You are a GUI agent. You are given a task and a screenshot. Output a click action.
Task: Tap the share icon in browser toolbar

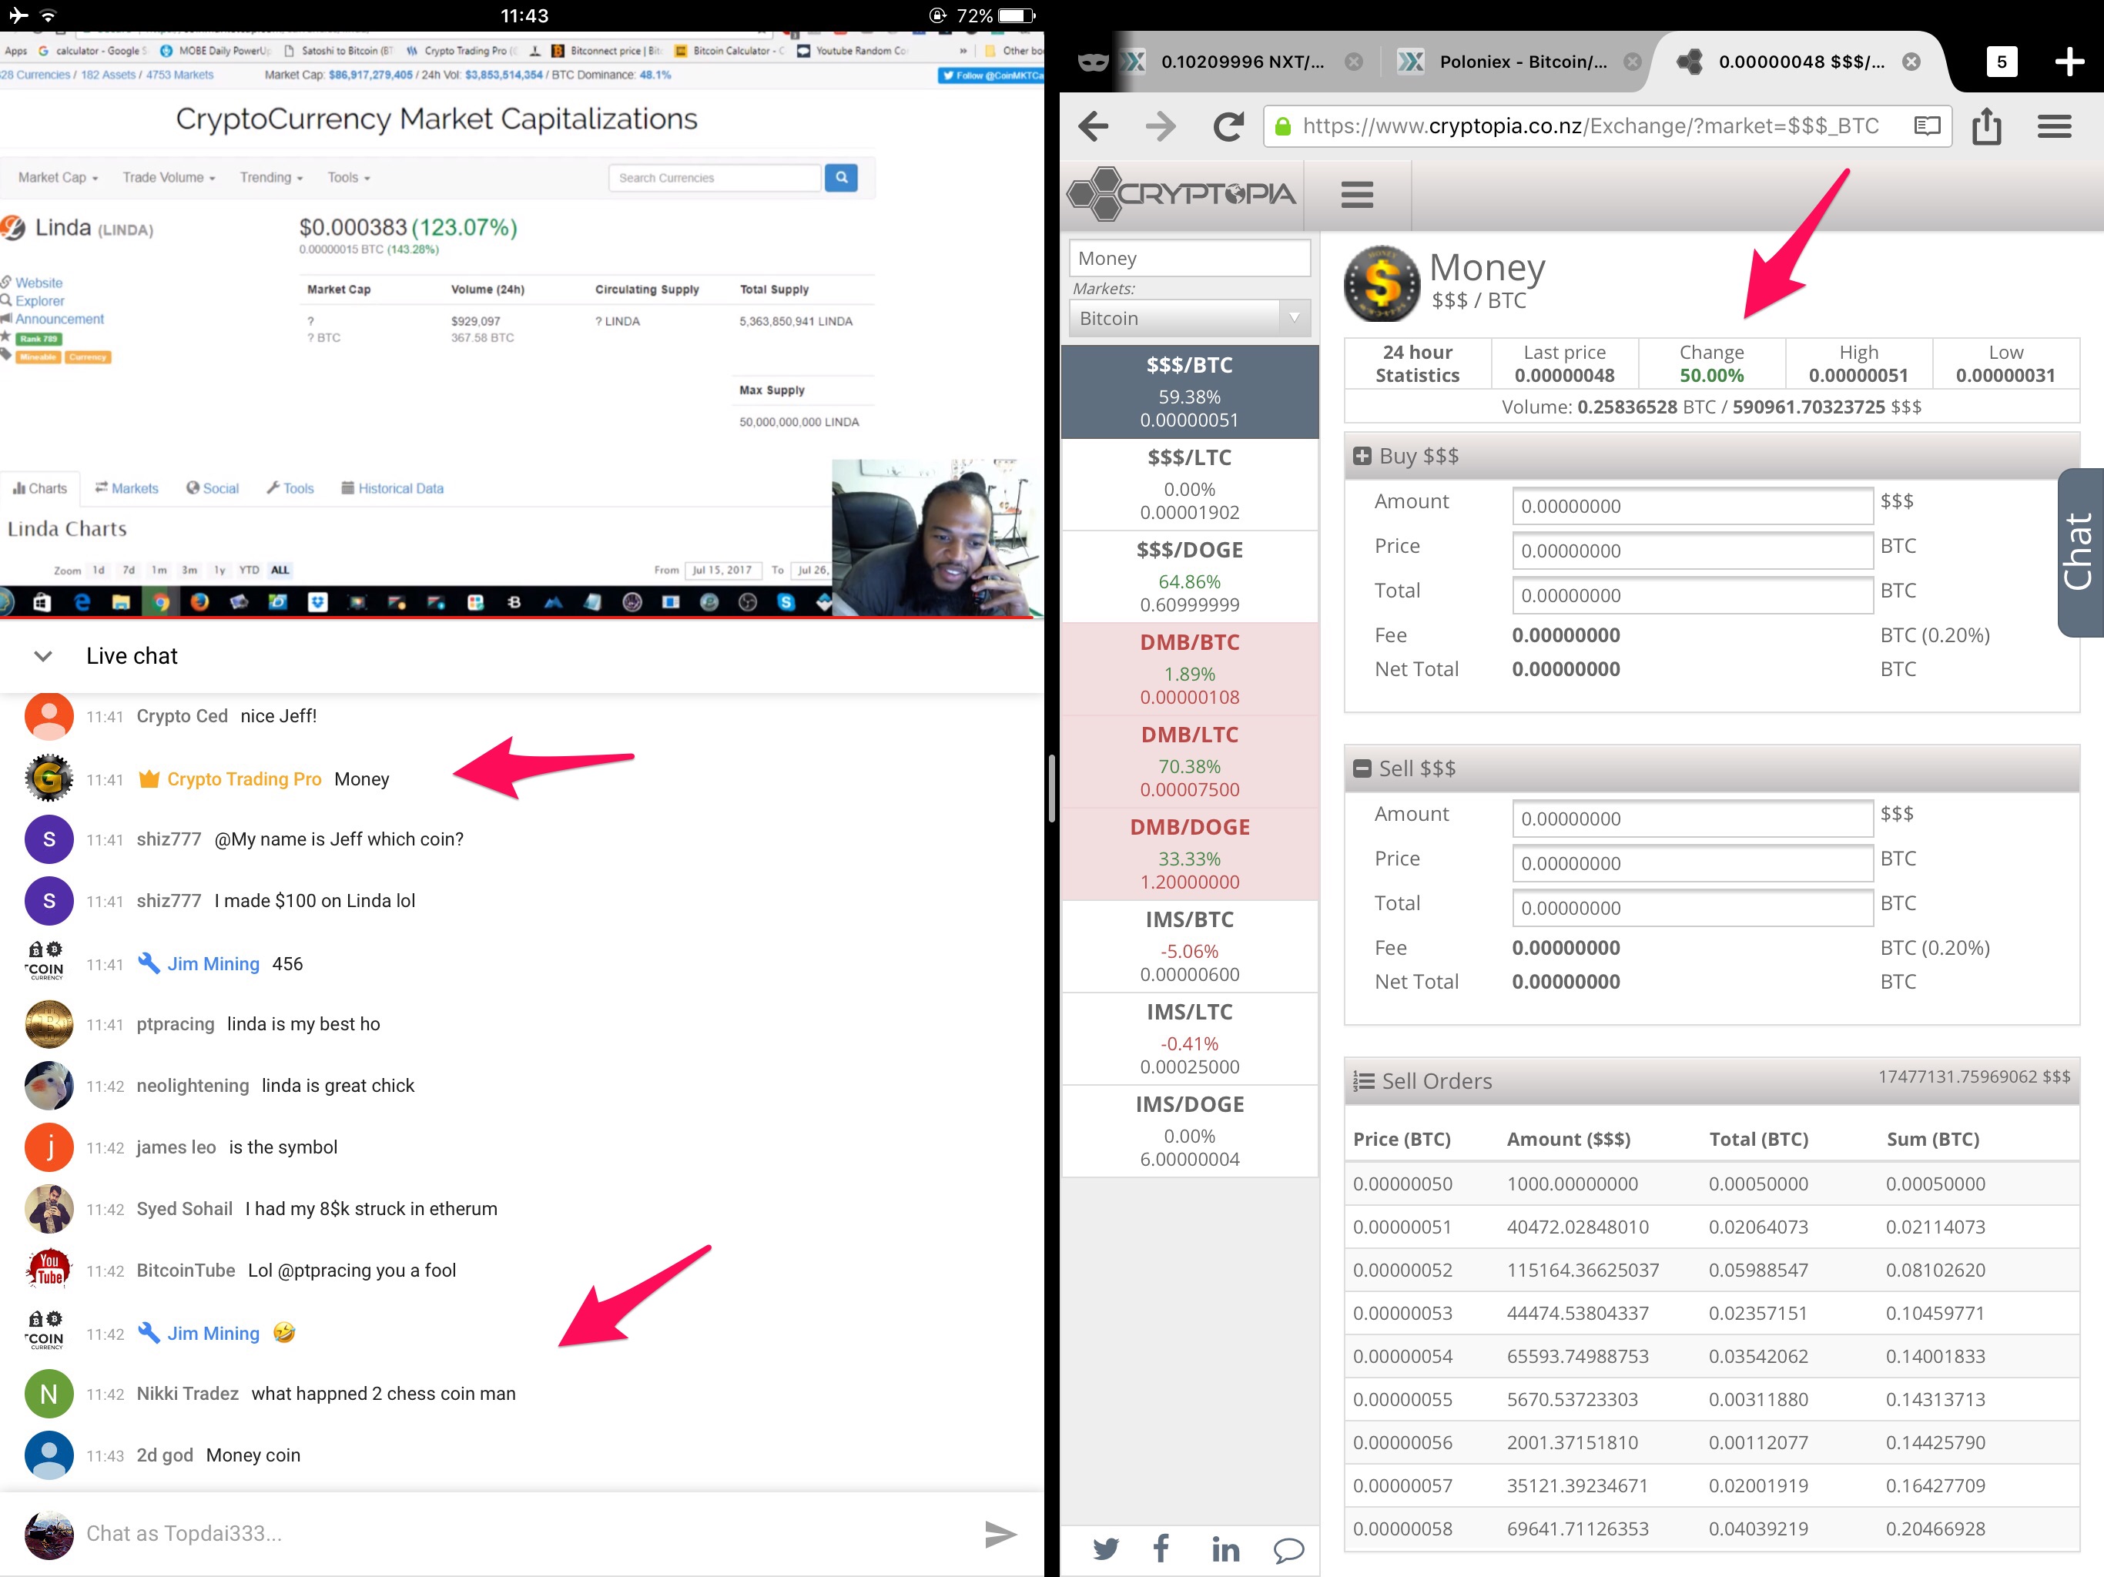click(1986, 126)
